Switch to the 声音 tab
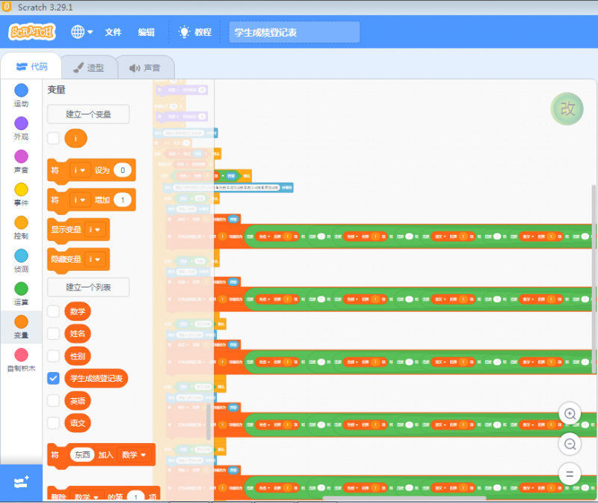Screen dimensions: 598x503 [145, 68]
